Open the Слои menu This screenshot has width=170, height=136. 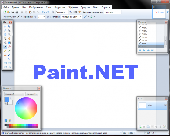(49, 7)
